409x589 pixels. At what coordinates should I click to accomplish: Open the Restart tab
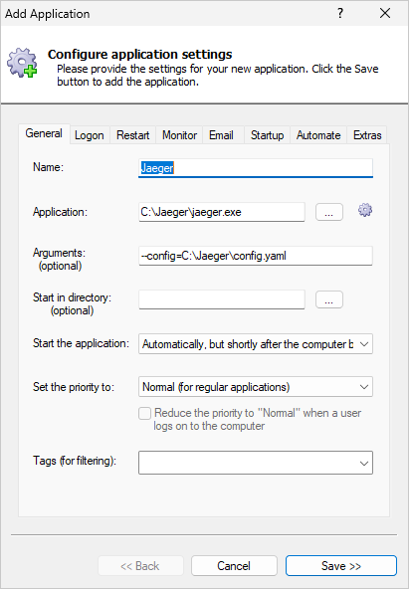[133, 135]
